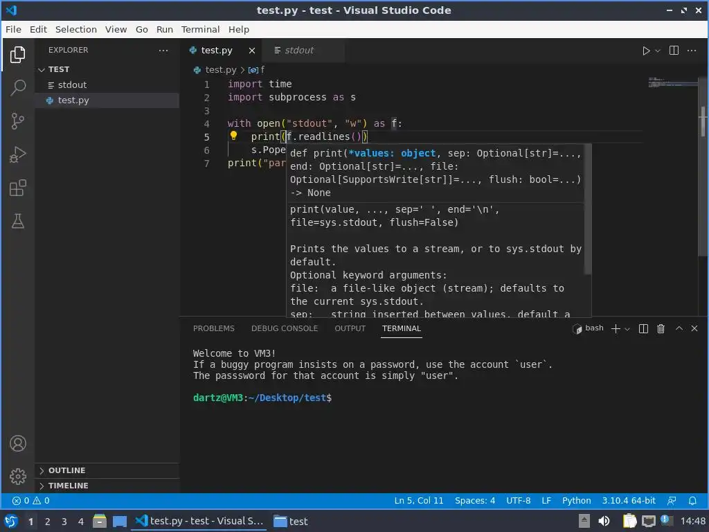
Task: Switch to workspace 2 in taskbar
Action: point(48,522)
